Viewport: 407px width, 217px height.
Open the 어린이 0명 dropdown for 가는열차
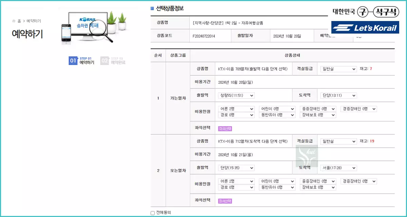(277, 109)
